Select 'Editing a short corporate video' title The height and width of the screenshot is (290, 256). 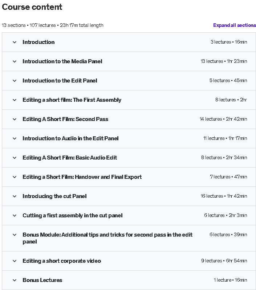[62, 261]
